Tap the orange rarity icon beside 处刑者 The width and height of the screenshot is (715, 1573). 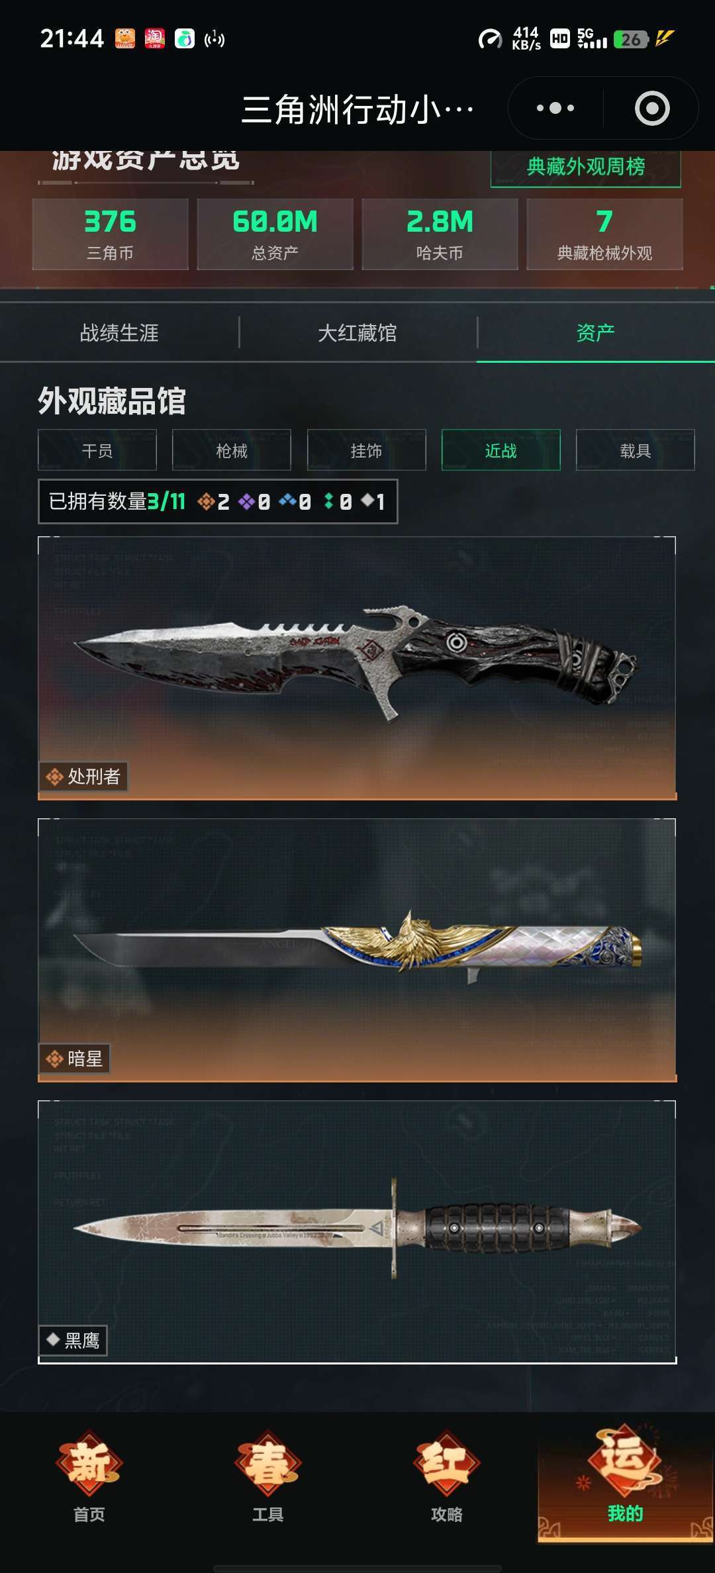click(x=54, y=777)
